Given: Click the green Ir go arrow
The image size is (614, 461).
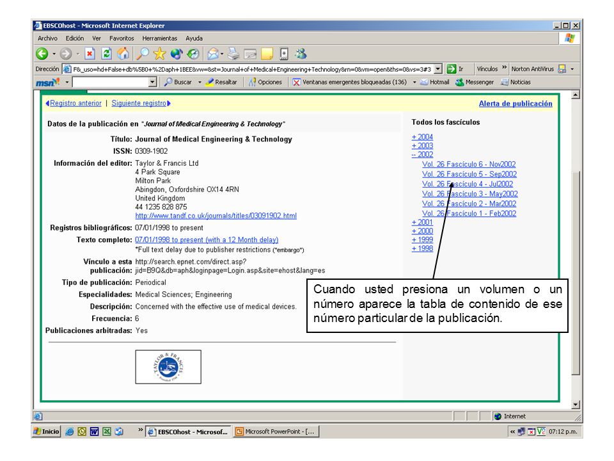Looking at the screenshot, I should click(x=452, y=69).
